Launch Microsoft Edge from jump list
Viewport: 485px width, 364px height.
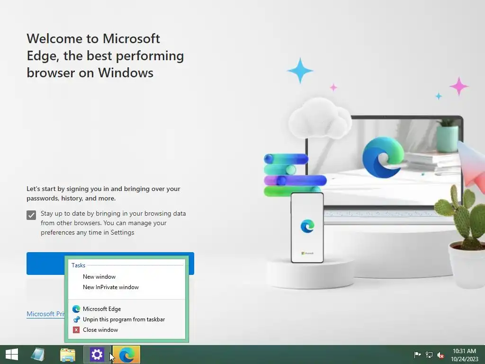(126, 309)
